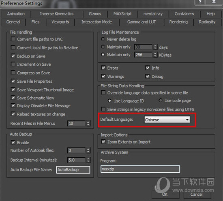Open the Radiosity tab
The width and height of the screenshot is (223, 201).
coord(207,22)
